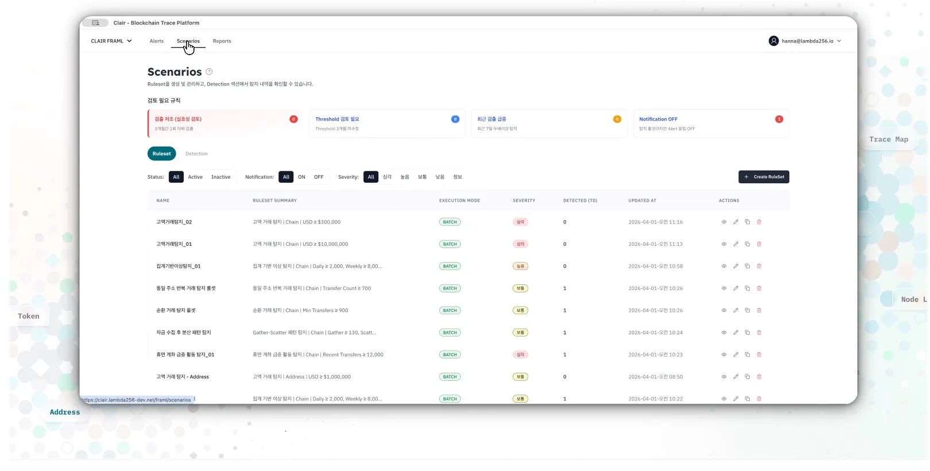The image size is (930, 471).
Task: View details of 고액거래탐지_02 ruleset
Action: coord(724,222)
